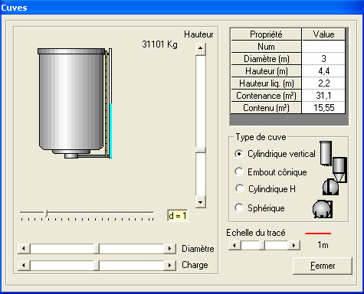Select the Cylindrique vertical radio option

[239, 154]
